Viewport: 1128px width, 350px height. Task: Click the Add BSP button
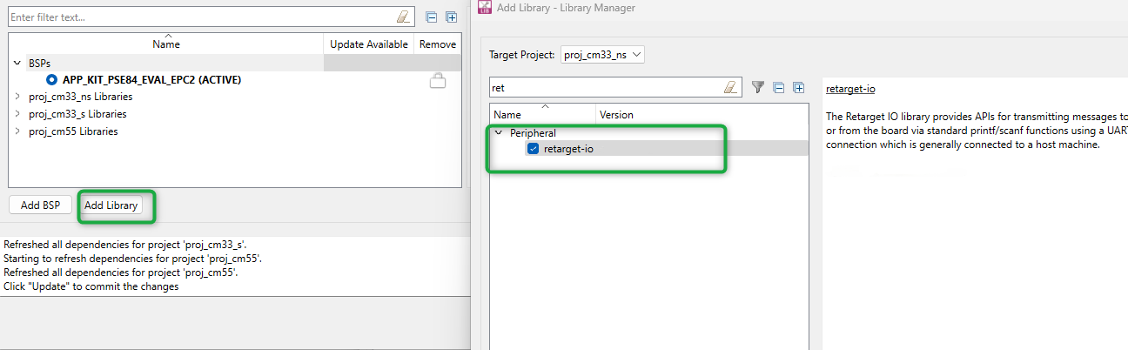coord(40,205)
